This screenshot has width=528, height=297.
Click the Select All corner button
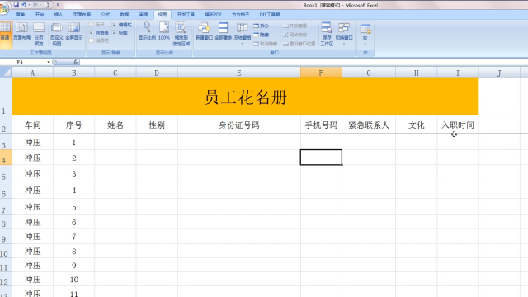[x=6, y=72]
